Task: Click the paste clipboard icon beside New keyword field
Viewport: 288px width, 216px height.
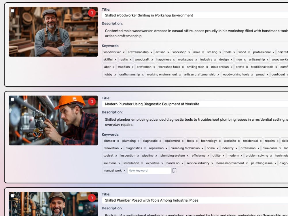Action: tap(175, 170)
